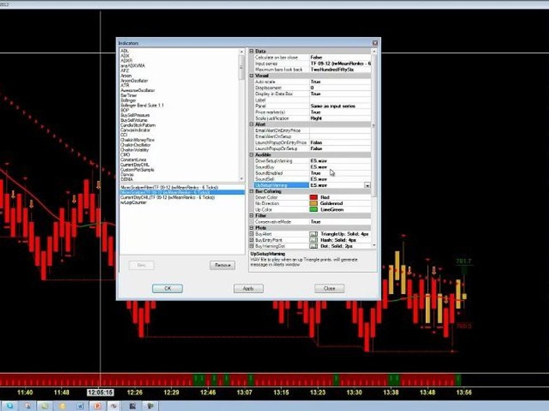
Task: Select BuySellPressure indicator
Action: tap(135, 115)
